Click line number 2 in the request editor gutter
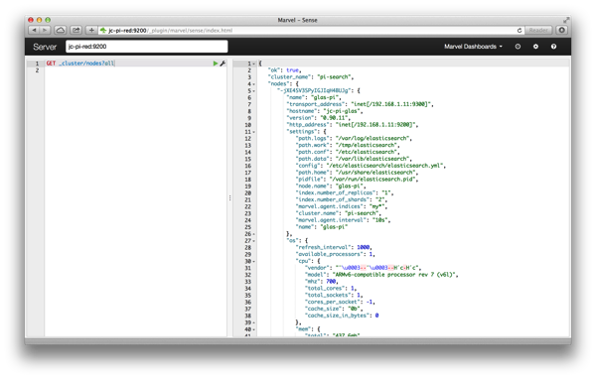Image resolution: width=596 pixels, height=379 pixels. click(x=38, y=70)
